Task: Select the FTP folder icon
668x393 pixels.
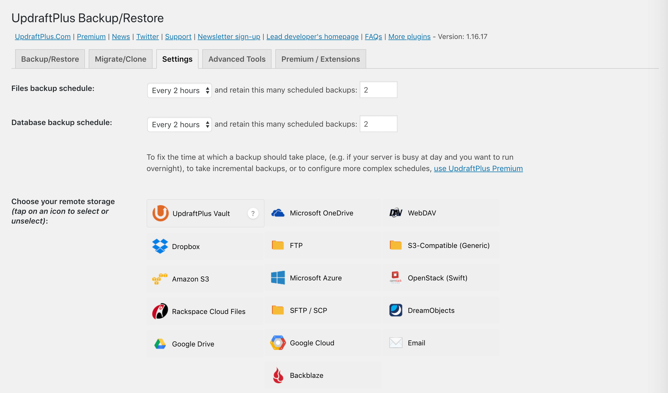Action: (278, 245)
